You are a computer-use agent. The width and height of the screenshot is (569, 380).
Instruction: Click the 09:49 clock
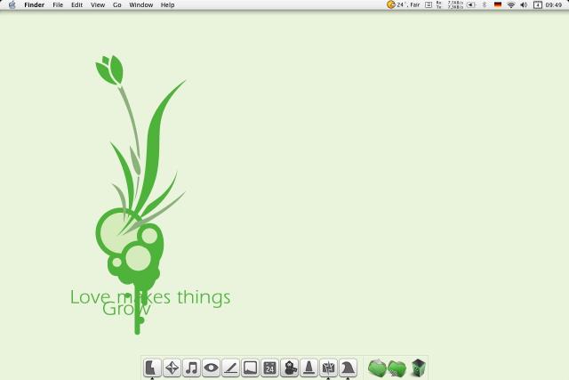tap(553, 4)
